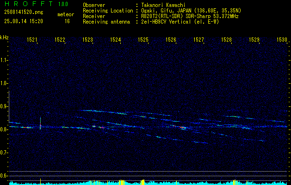Screen dimensions: 291x185
Task: Click the Receiver label
Action: click(94, 16)
